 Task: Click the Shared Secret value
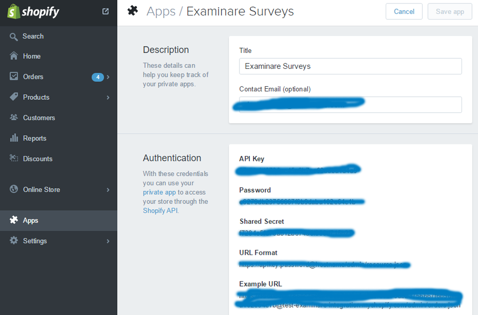pos(296,233)
